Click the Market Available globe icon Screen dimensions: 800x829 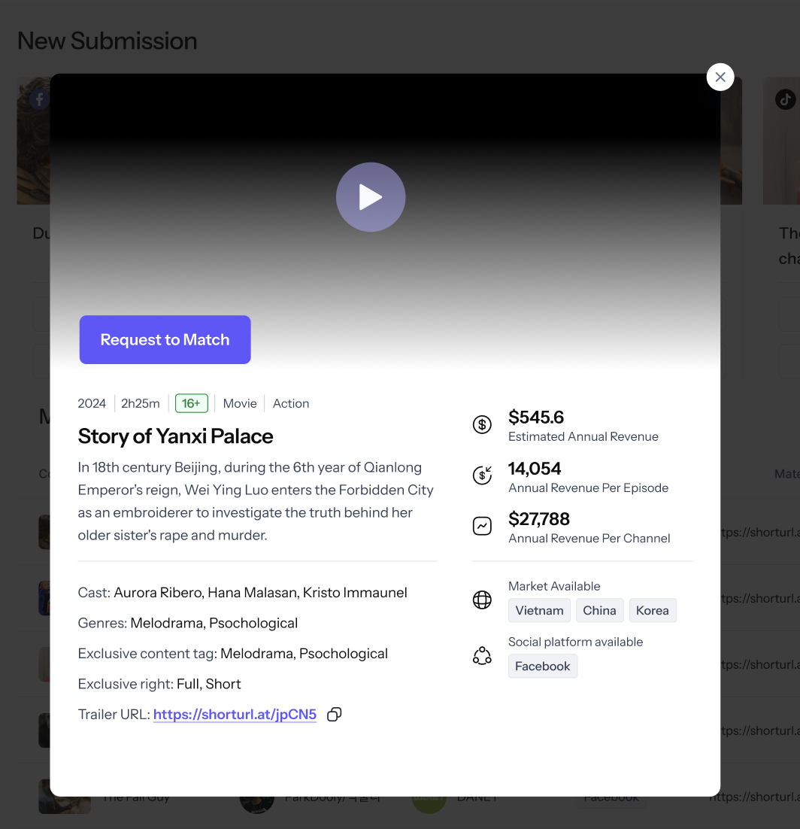pos(482,600)
